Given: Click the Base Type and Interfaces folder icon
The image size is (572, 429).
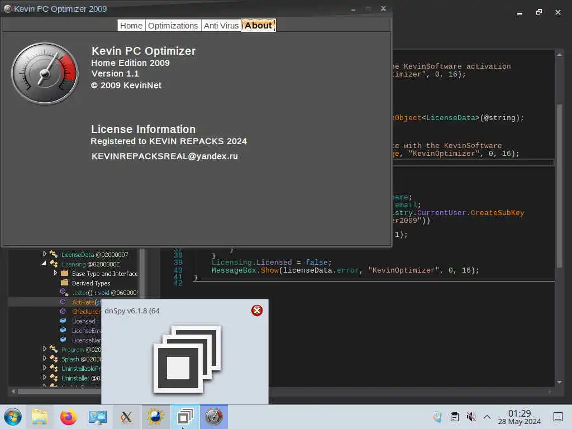Looking at the screenshot, I should point(65,273).
